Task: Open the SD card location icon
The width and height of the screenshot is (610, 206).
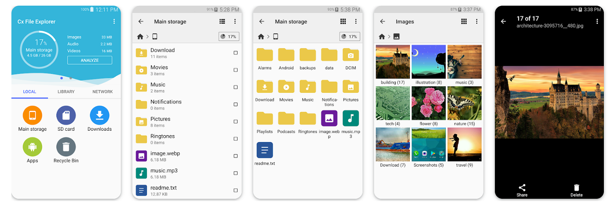Action: [x=66, y=115]
